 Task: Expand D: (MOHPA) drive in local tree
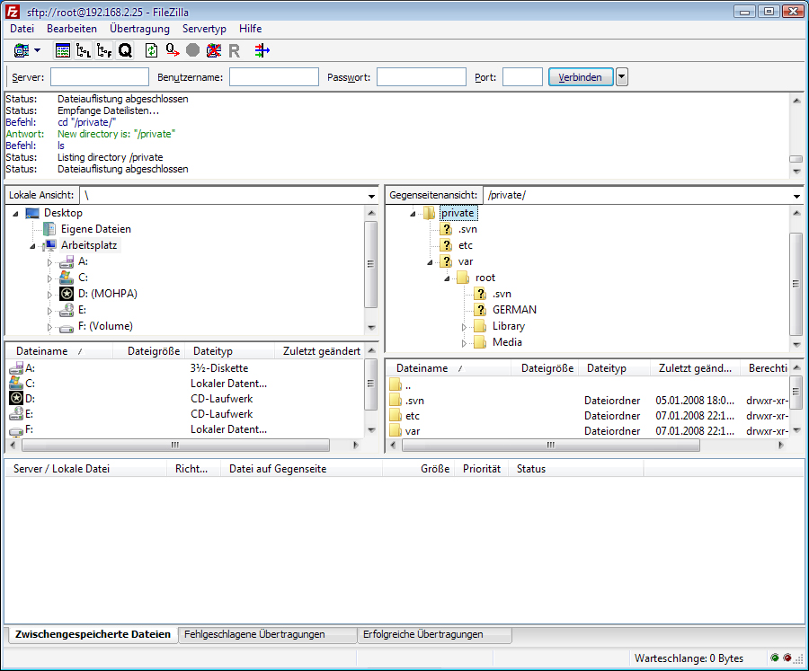[x=49, y=295]
